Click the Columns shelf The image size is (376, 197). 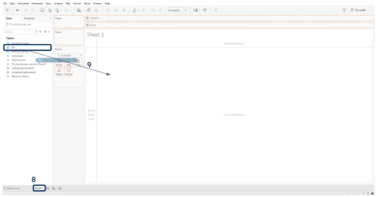[x=229, y=18]
